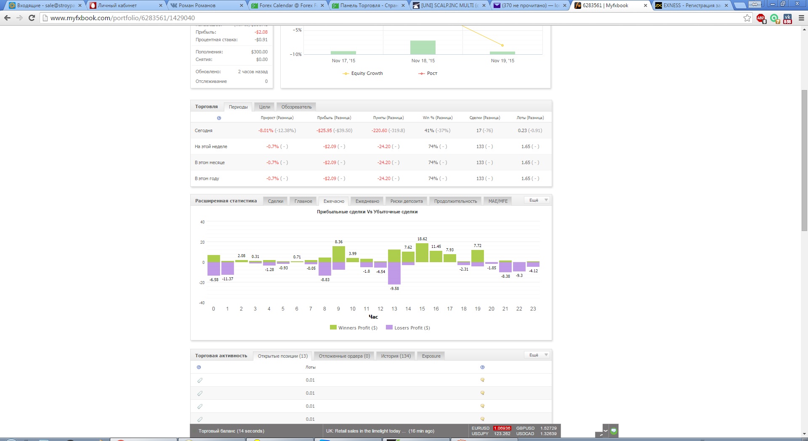This screenshot has width=808, height=441.
Task: Switch to the Forex Calendar browser tab
Action: (x=288, y=5)
